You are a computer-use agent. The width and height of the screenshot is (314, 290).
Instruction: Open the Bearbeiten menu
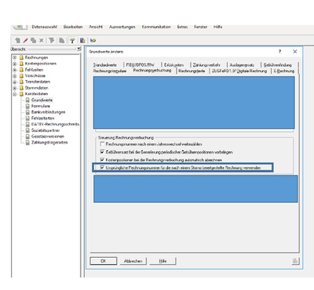pos(73,27)
